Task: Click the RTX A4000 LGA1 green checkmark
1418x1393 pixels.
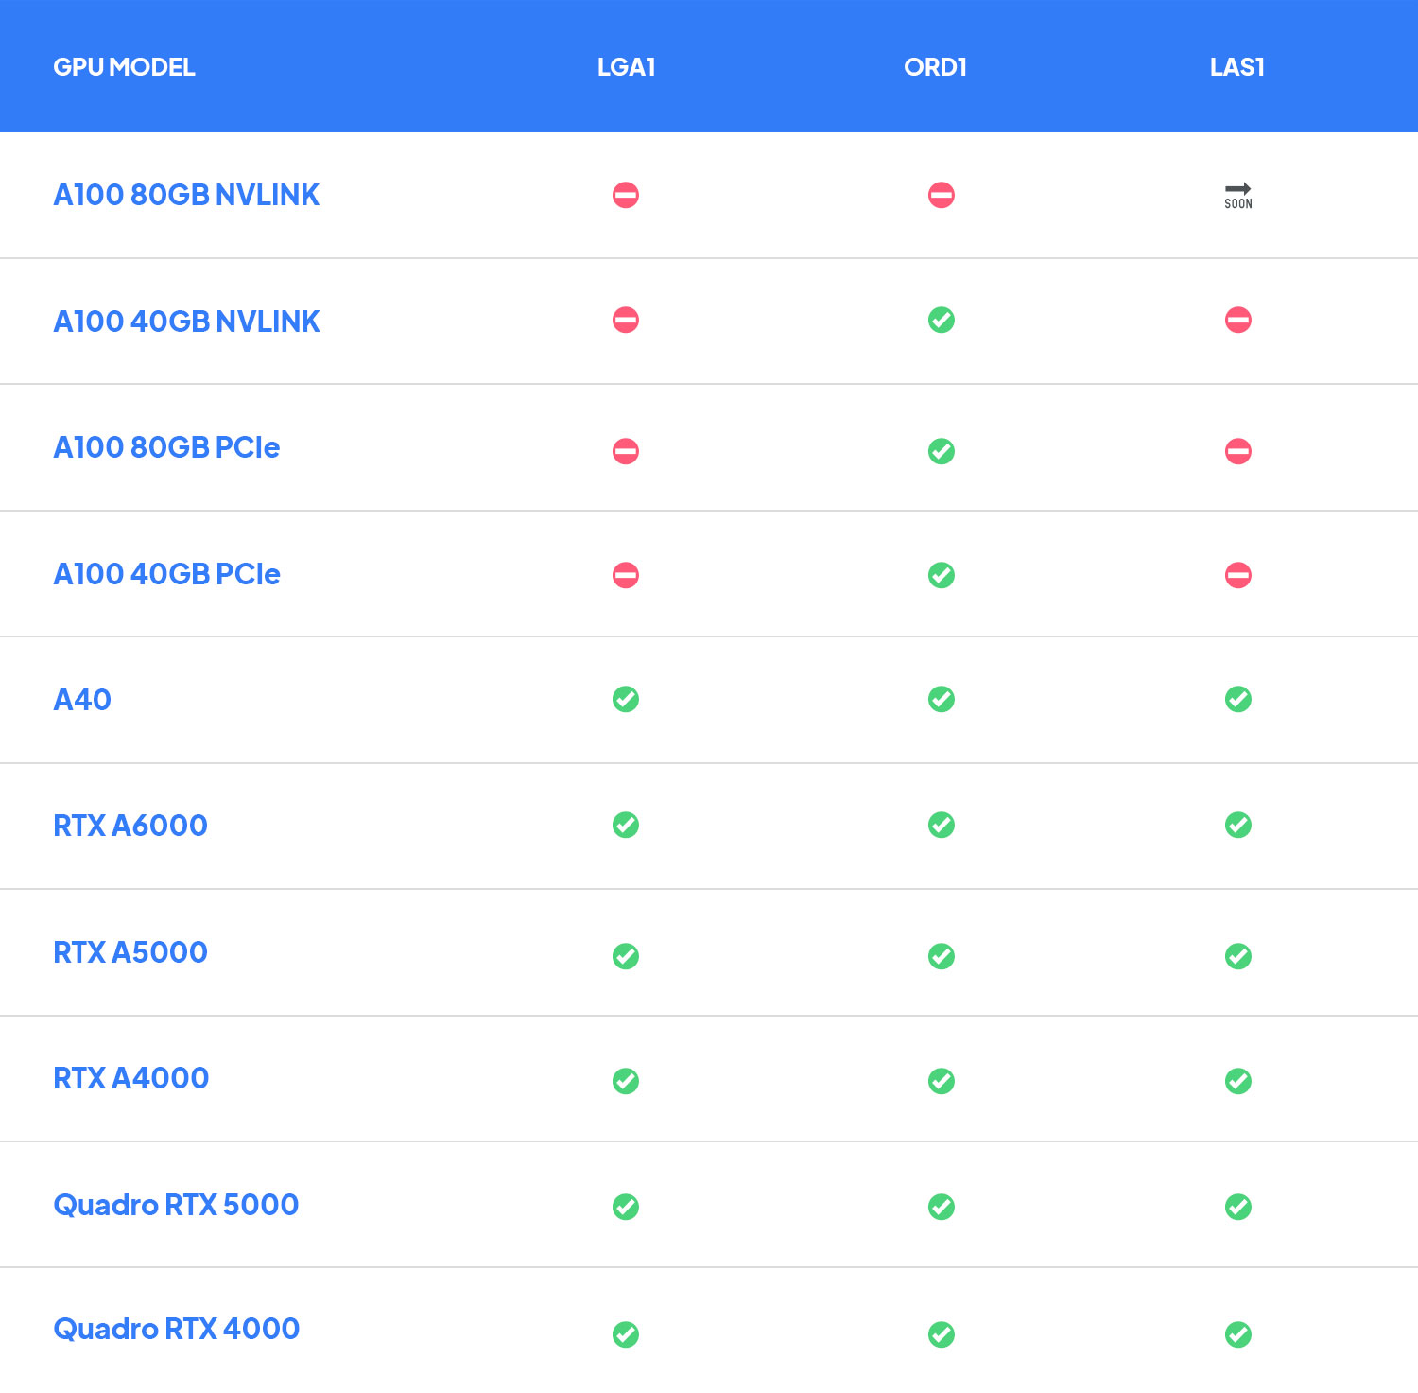Action: [x=626, y=1081]
